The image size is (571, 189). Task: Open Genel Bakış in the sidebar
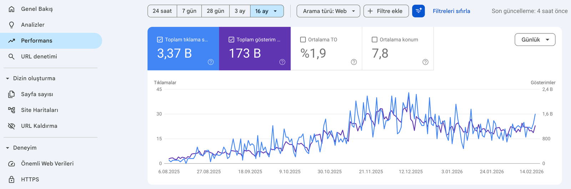37,9
